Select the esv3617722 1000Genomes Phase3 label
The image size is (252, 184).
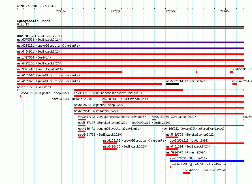coord(108,93)
